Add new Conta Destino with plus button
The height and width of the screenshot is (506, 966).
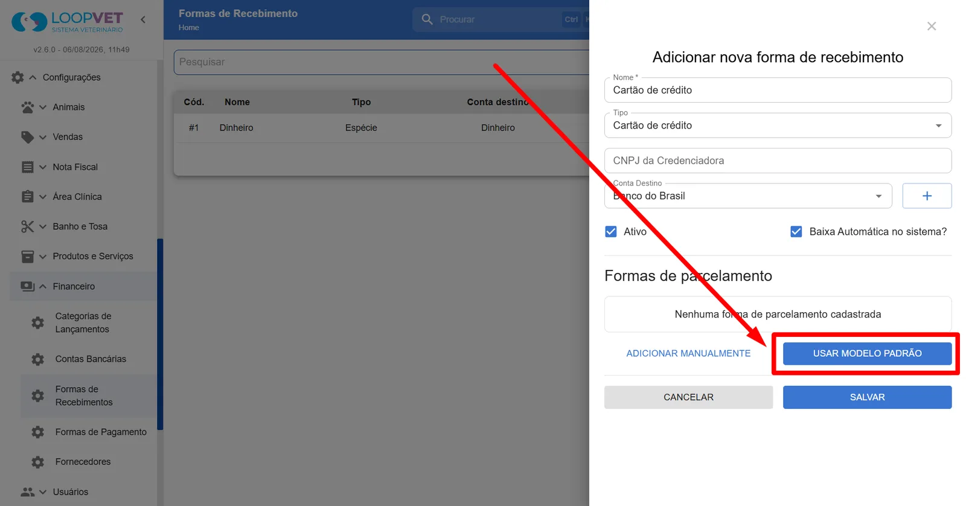[927, 196]
